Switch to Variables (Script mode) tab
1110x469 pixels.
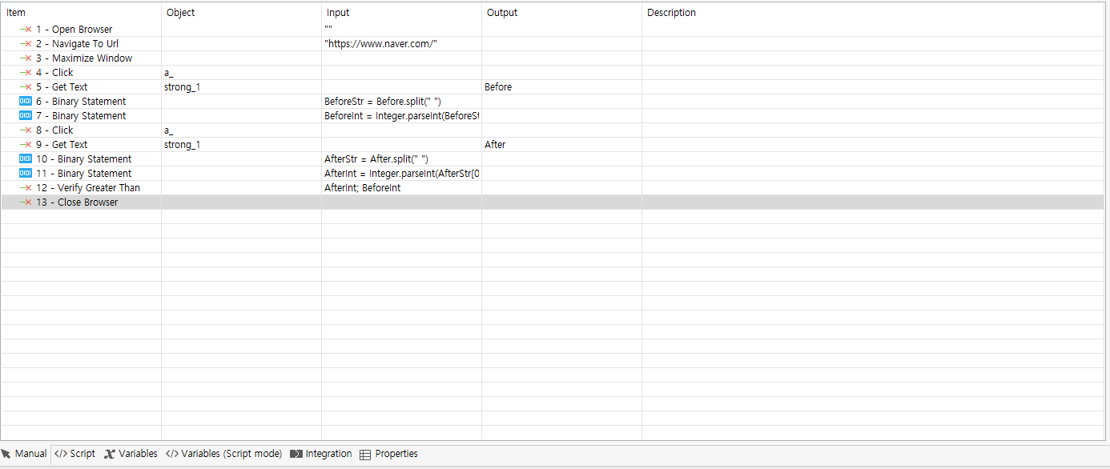(223, 454)
